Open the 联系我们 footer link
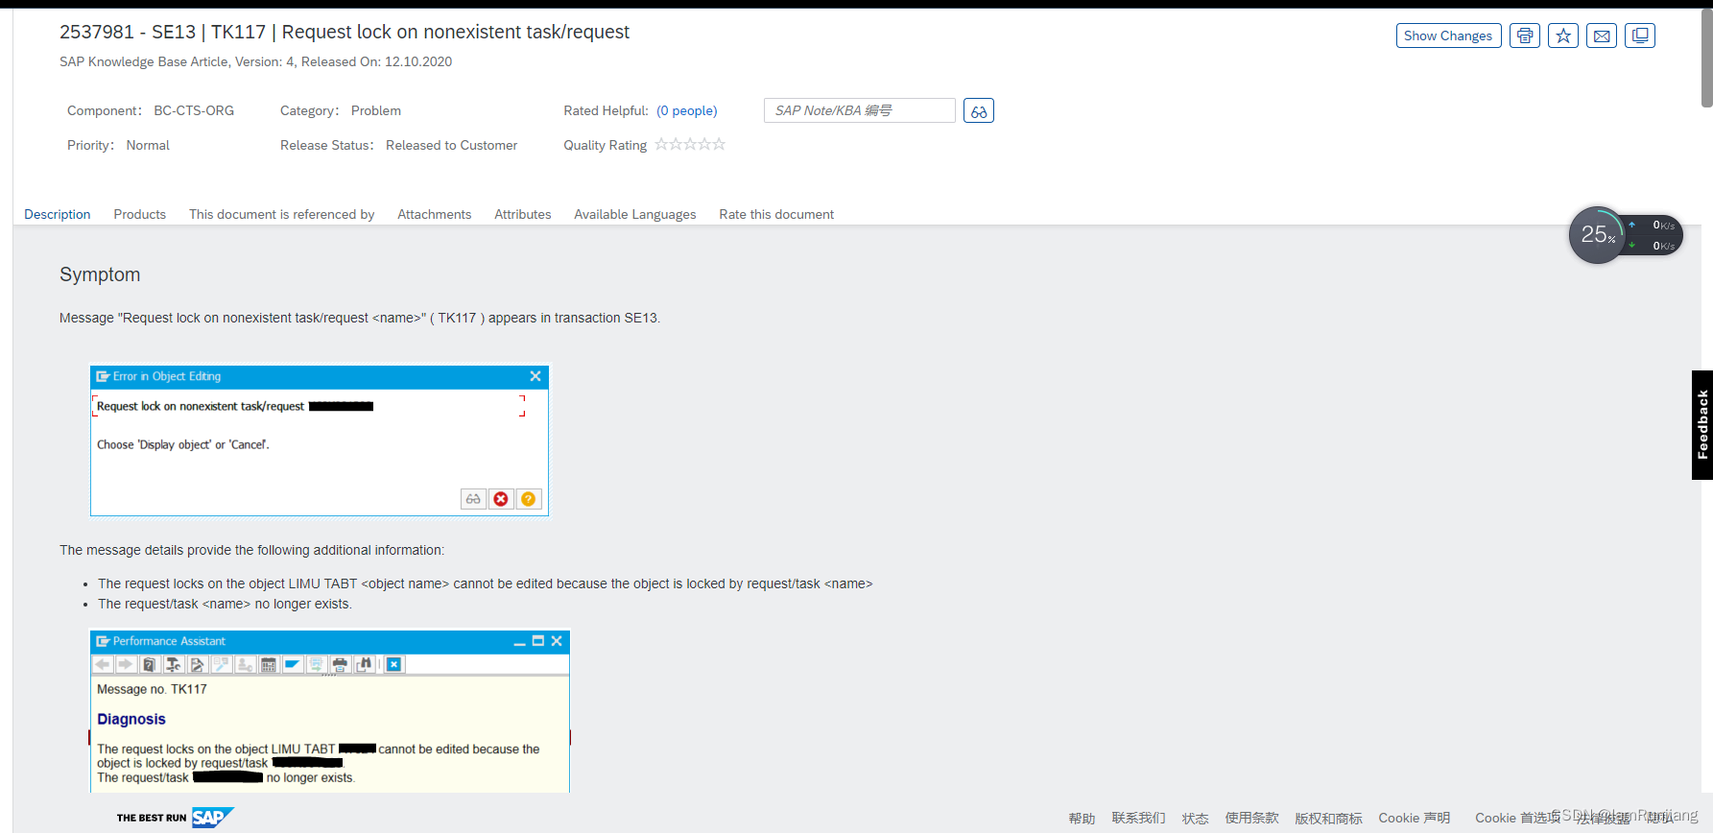 point(1139,819)
